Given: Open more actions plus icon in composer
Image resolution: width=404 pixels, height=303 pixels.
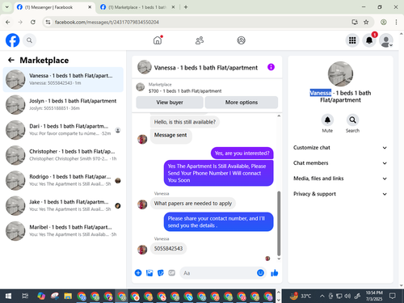Looking at the screenshot, I should point(138,273).
